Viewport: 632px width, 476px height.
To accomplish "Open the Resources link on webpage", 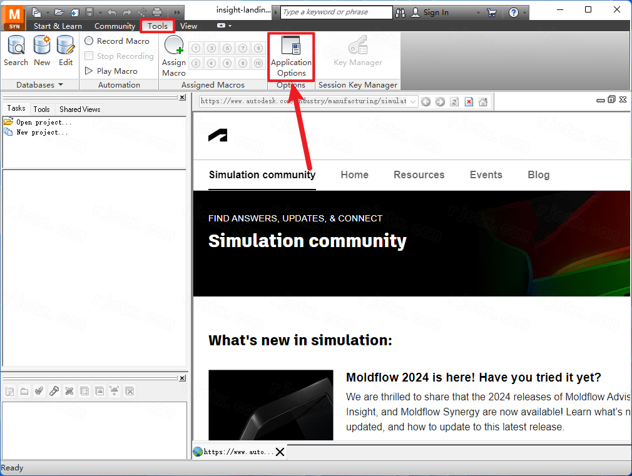I will click(419, 175).
